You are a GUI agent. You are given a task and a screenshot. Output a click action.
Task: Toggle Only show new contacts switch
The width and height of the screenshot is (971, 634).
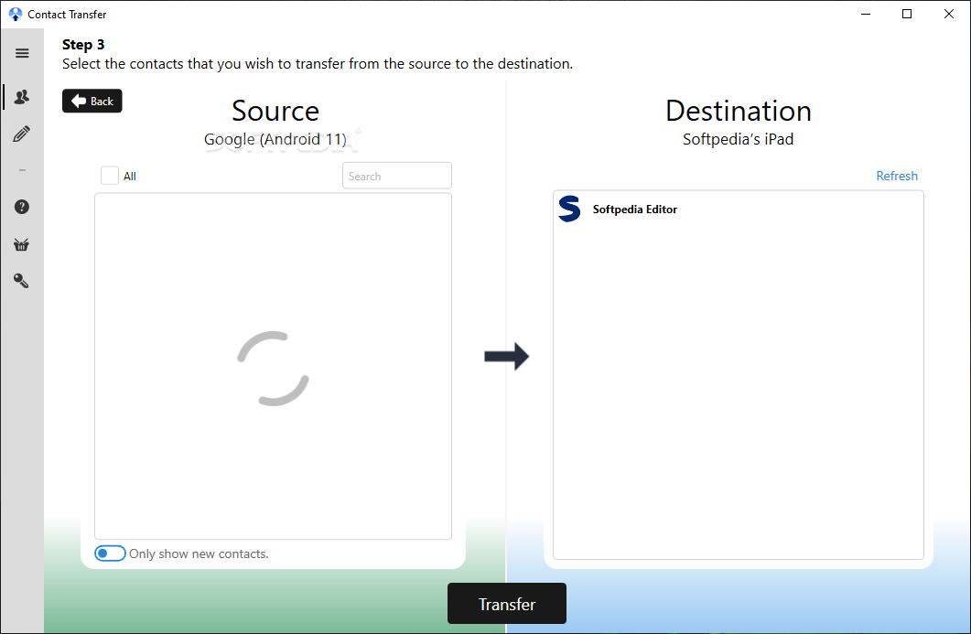(x=110, y=553)
